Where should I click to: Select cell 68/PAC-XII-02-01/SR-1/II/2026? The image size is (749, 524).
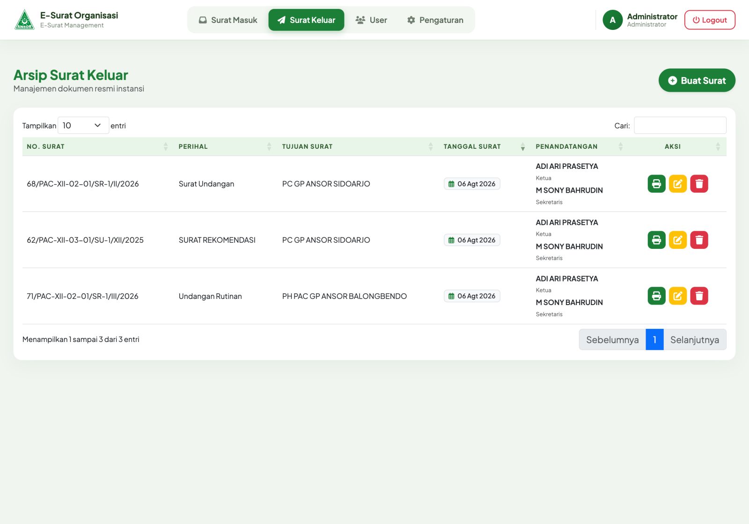coord(83,184)
